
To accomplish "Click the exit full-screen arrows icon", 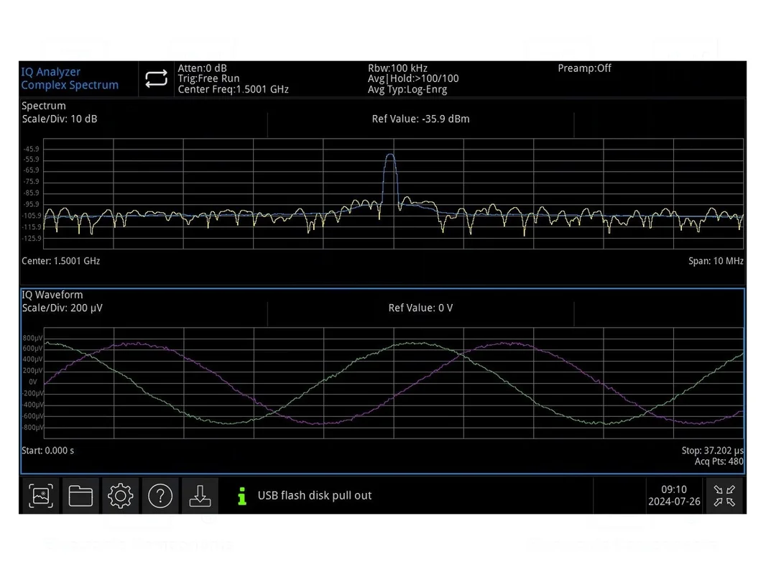I will tap(724, 496).
